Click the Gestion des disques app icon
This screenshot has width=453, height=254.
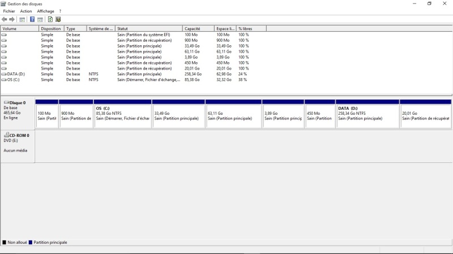pos(3,4)
